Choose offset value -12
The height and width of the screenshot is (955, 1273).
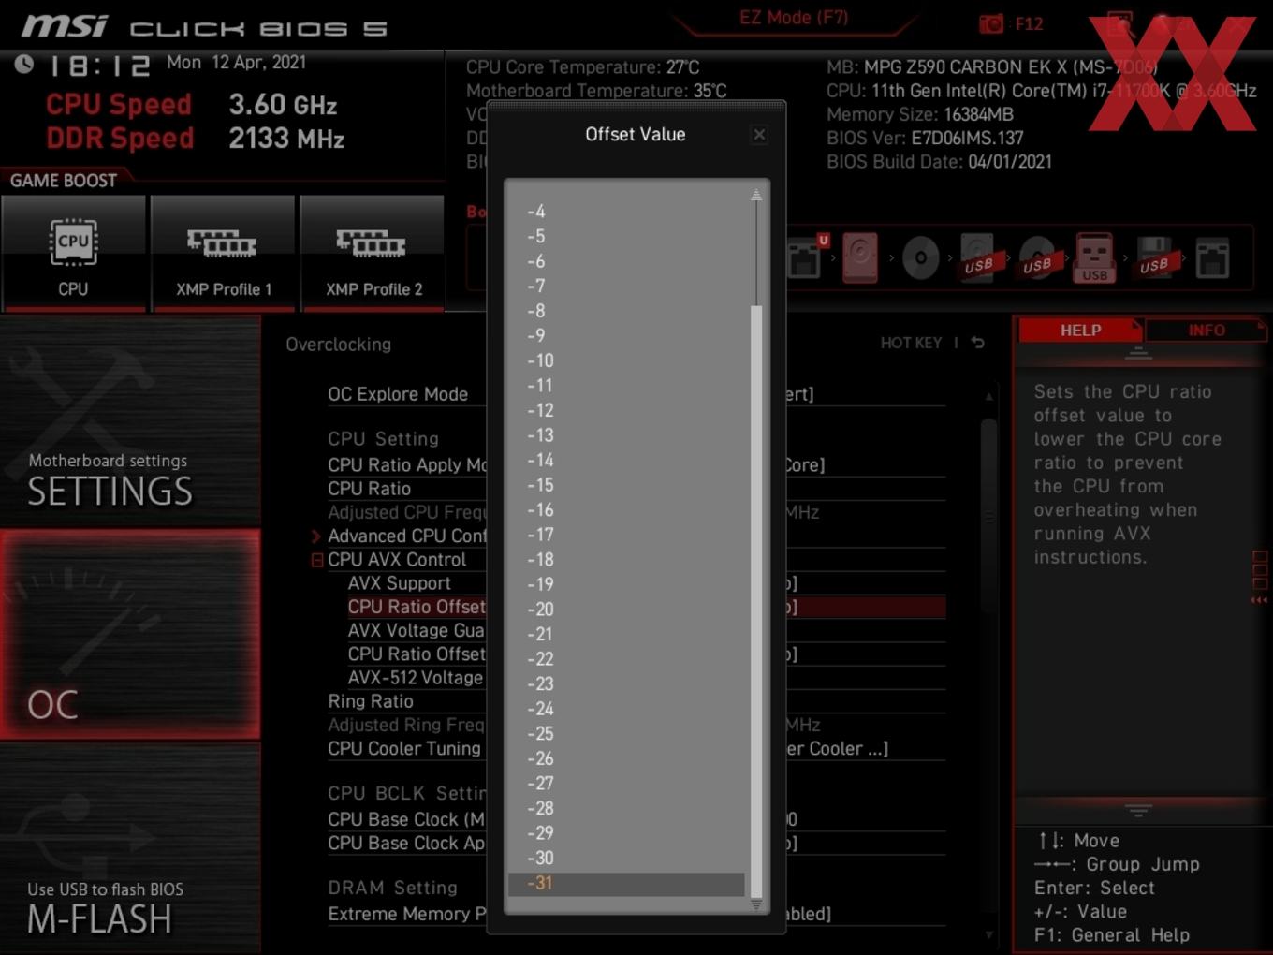tap(626, 410)
